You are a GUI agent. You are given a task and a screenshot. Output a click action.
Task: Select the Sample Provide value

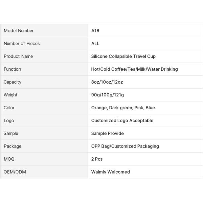[108, 134]
